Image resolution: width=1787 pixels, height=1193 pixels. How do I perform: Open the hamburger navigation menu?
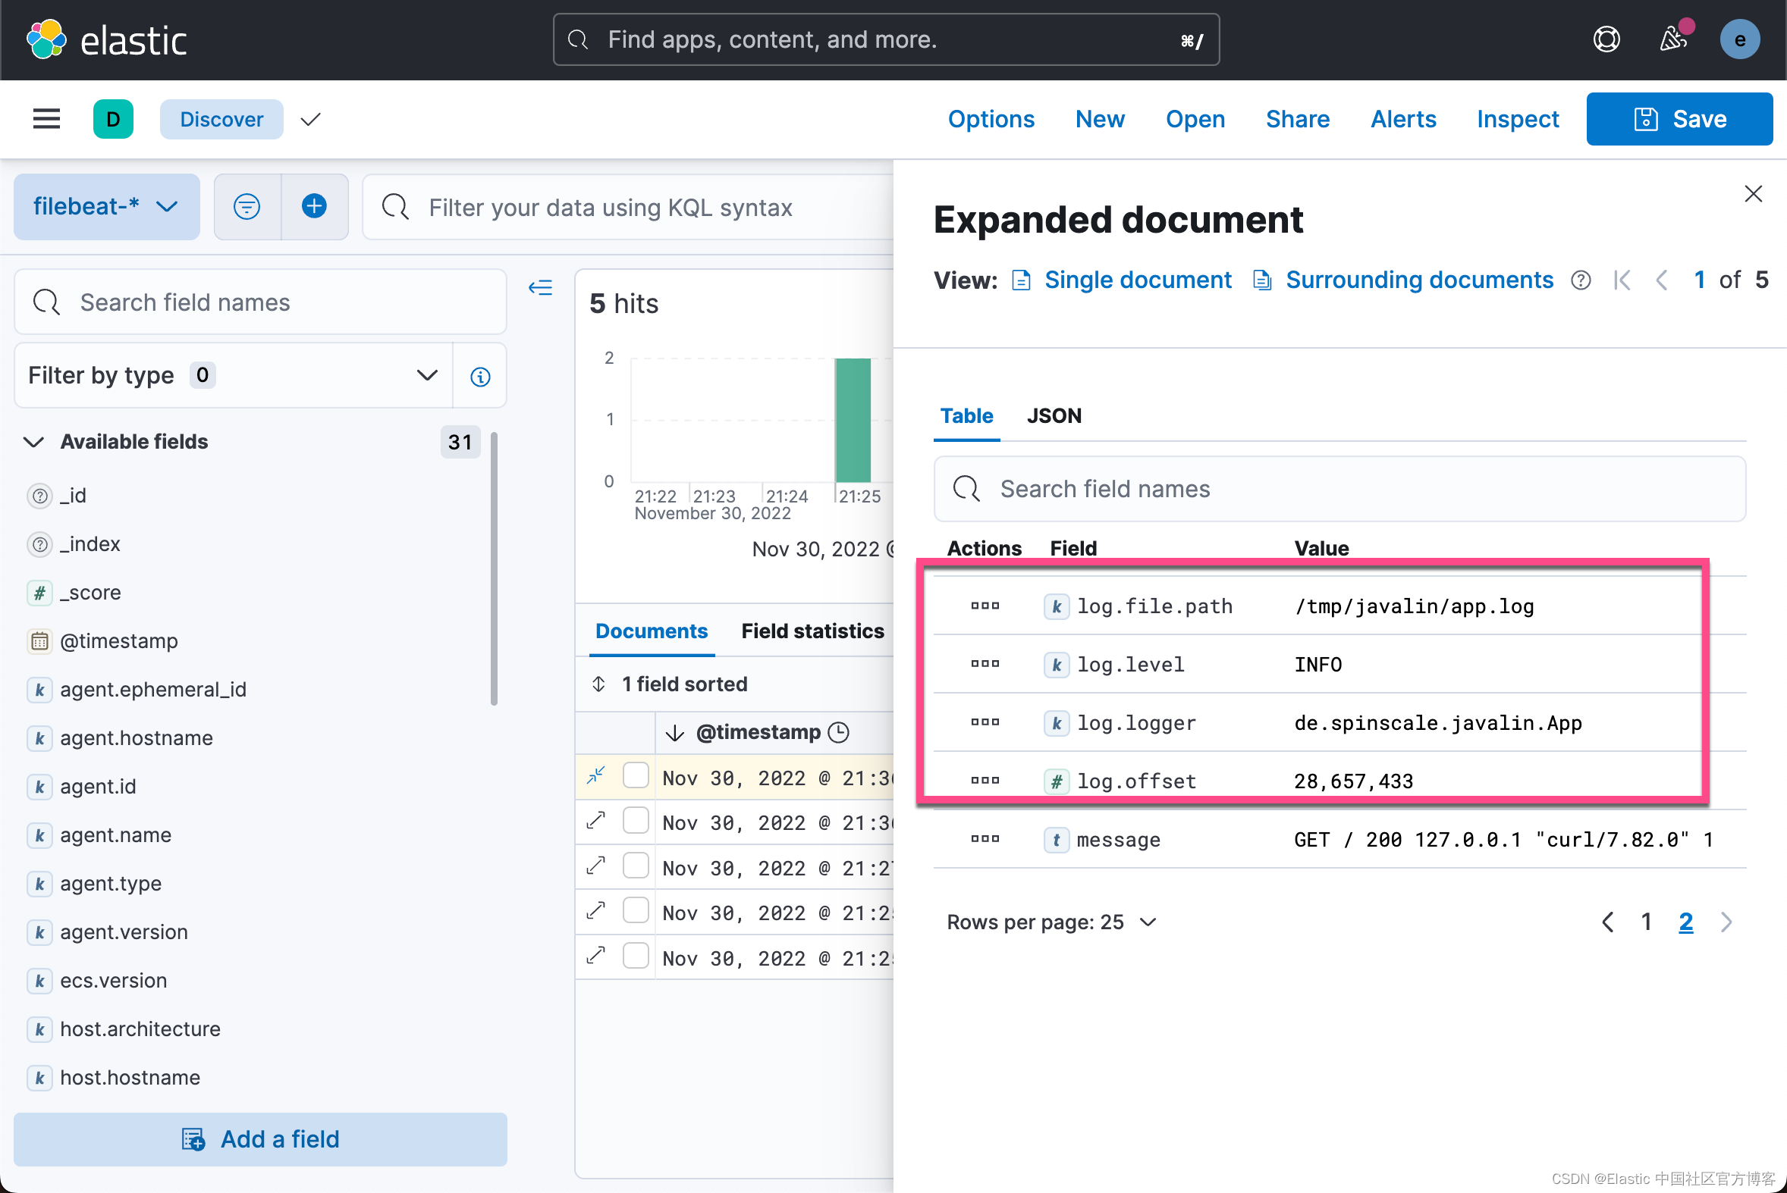point(46,119)
